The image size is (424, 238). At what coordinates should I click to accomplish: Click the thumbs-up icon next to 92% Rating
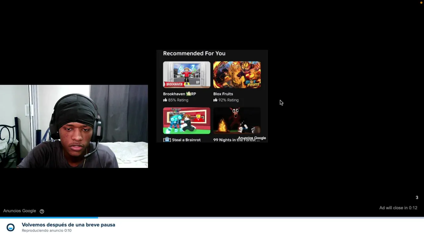coord(215,100)
